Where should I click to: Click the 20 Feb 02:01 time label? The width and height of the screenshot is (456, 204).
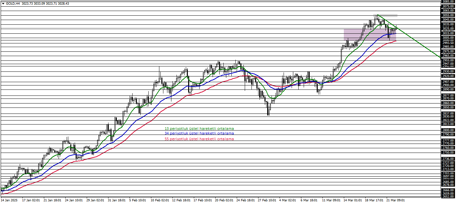coord(224,200)
